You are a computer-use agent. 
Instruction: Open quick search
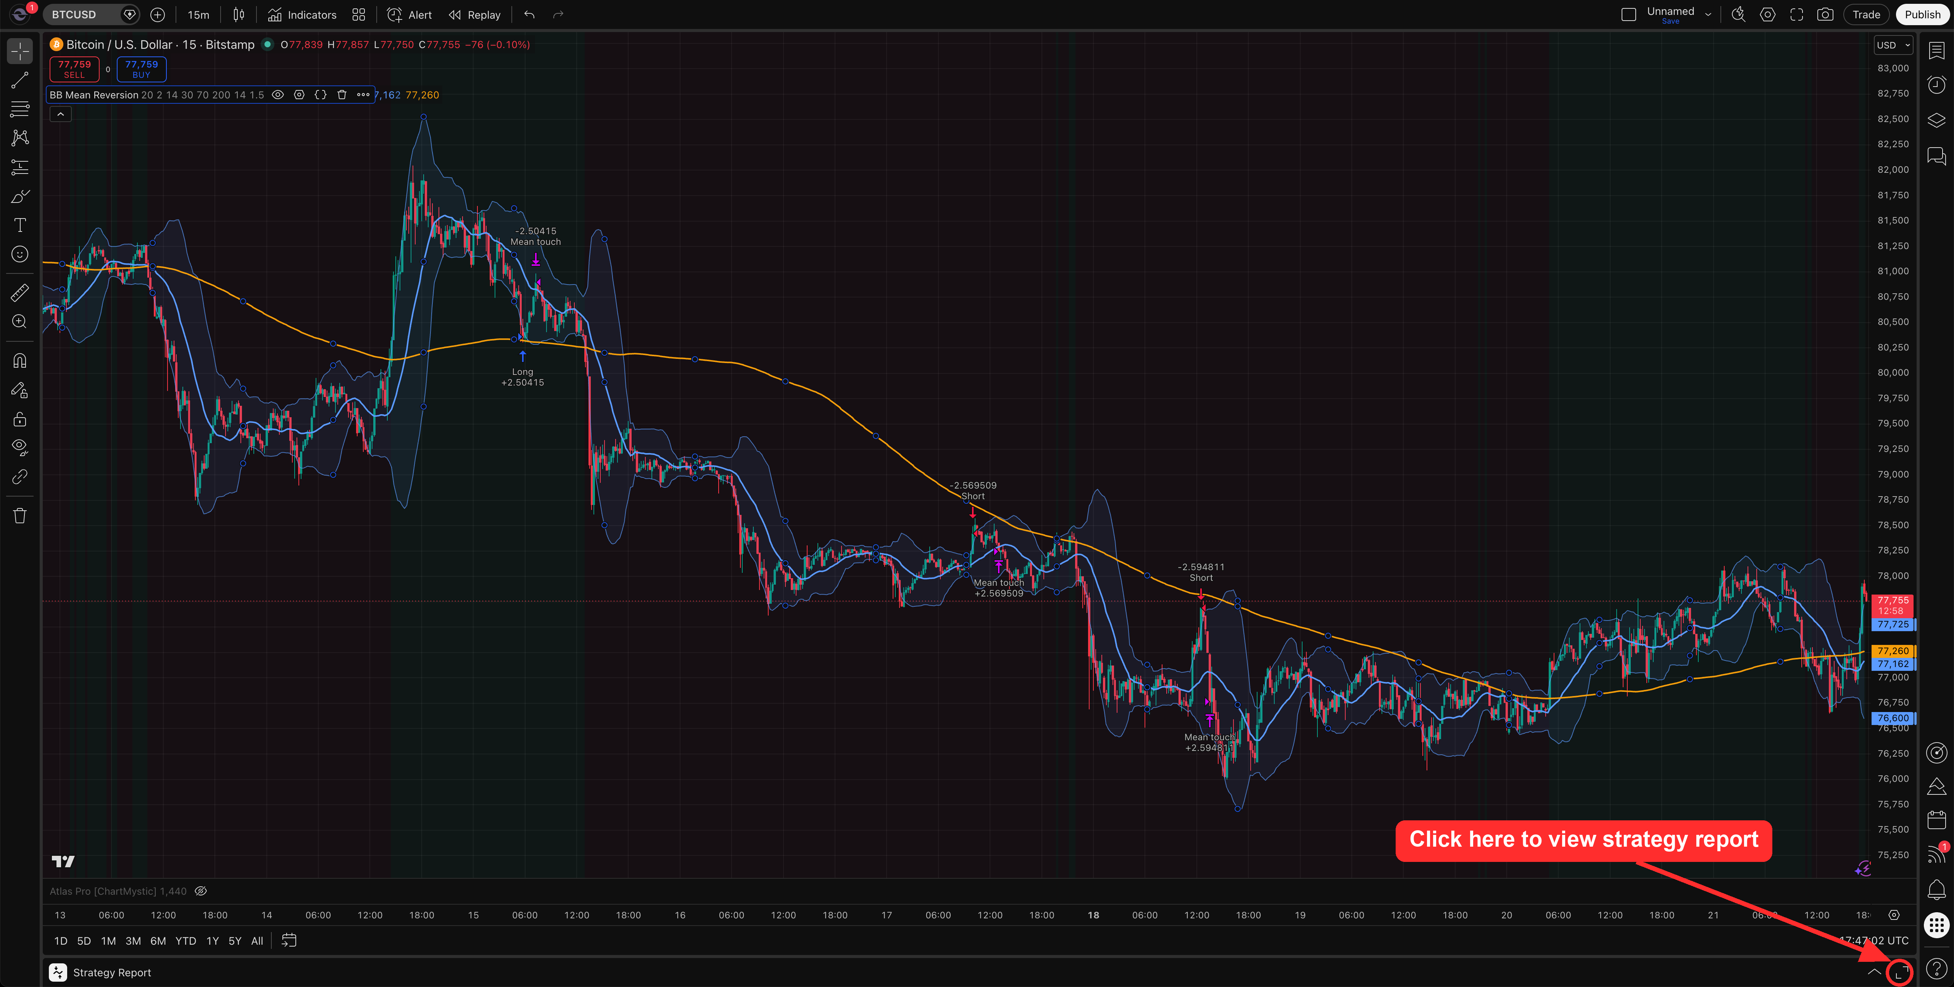tap(1739, 14)
